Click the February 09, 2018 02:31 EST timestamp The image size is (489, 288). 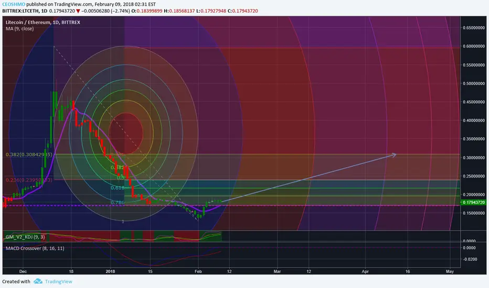[125, 4]
